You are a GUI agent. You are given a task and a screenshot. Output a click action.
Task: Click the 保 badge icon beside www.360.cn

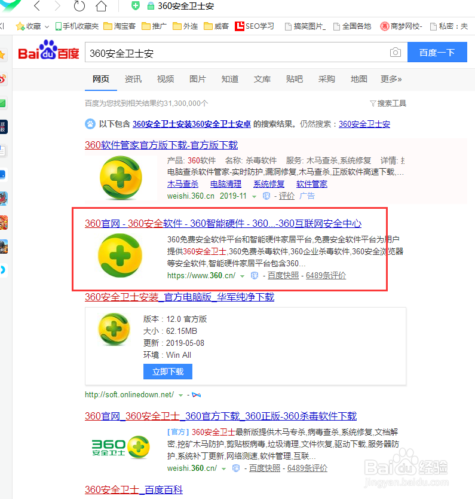click(x=255, y=275)
